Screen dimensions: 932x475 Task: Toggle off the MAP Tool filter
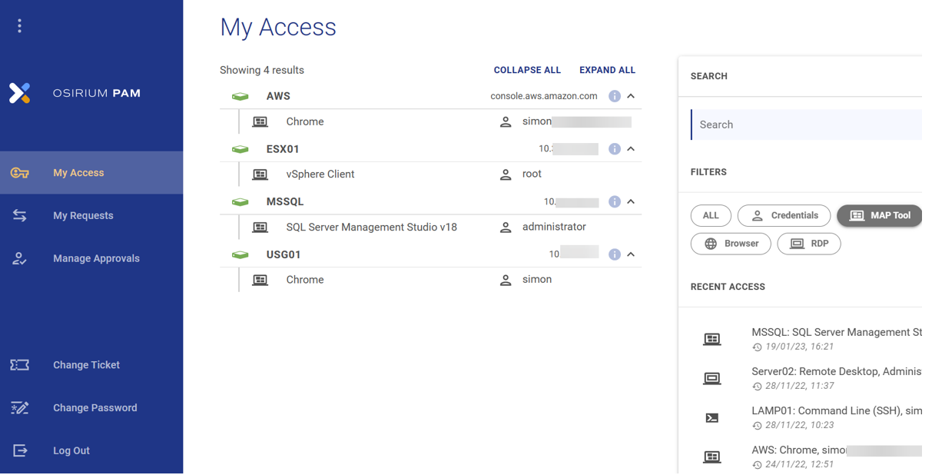click(879, 215)
